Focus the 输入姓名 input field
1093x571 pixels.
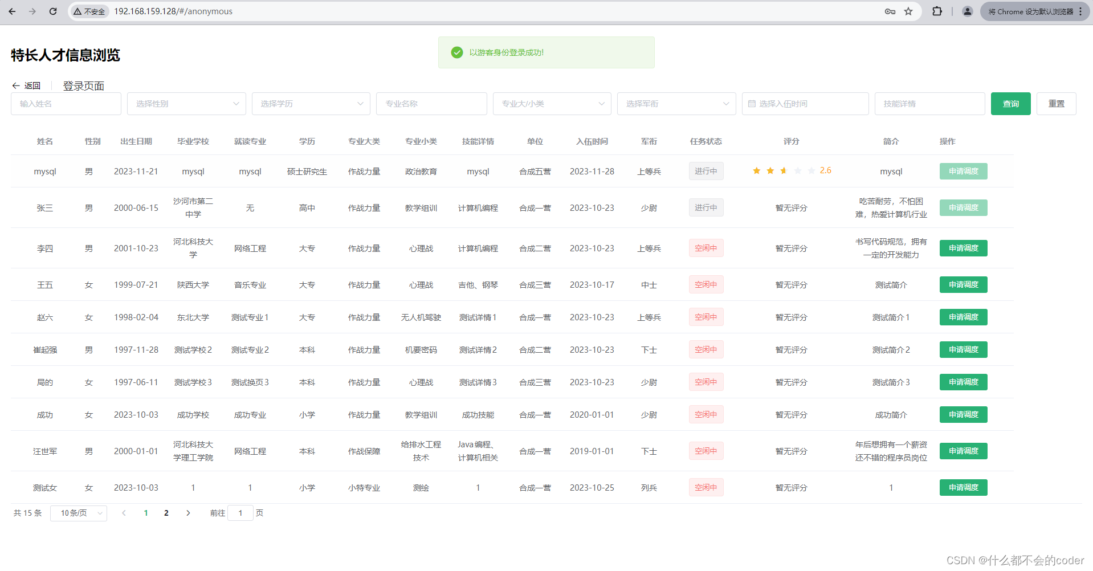coord(66,104)
